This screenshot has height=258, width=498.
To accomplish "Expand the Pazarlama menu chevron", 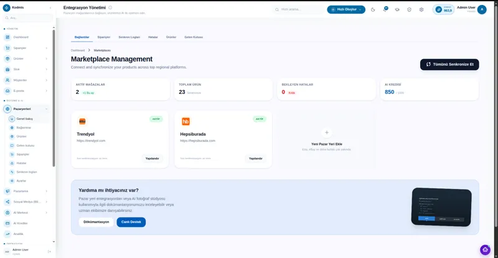I will 46,191.
